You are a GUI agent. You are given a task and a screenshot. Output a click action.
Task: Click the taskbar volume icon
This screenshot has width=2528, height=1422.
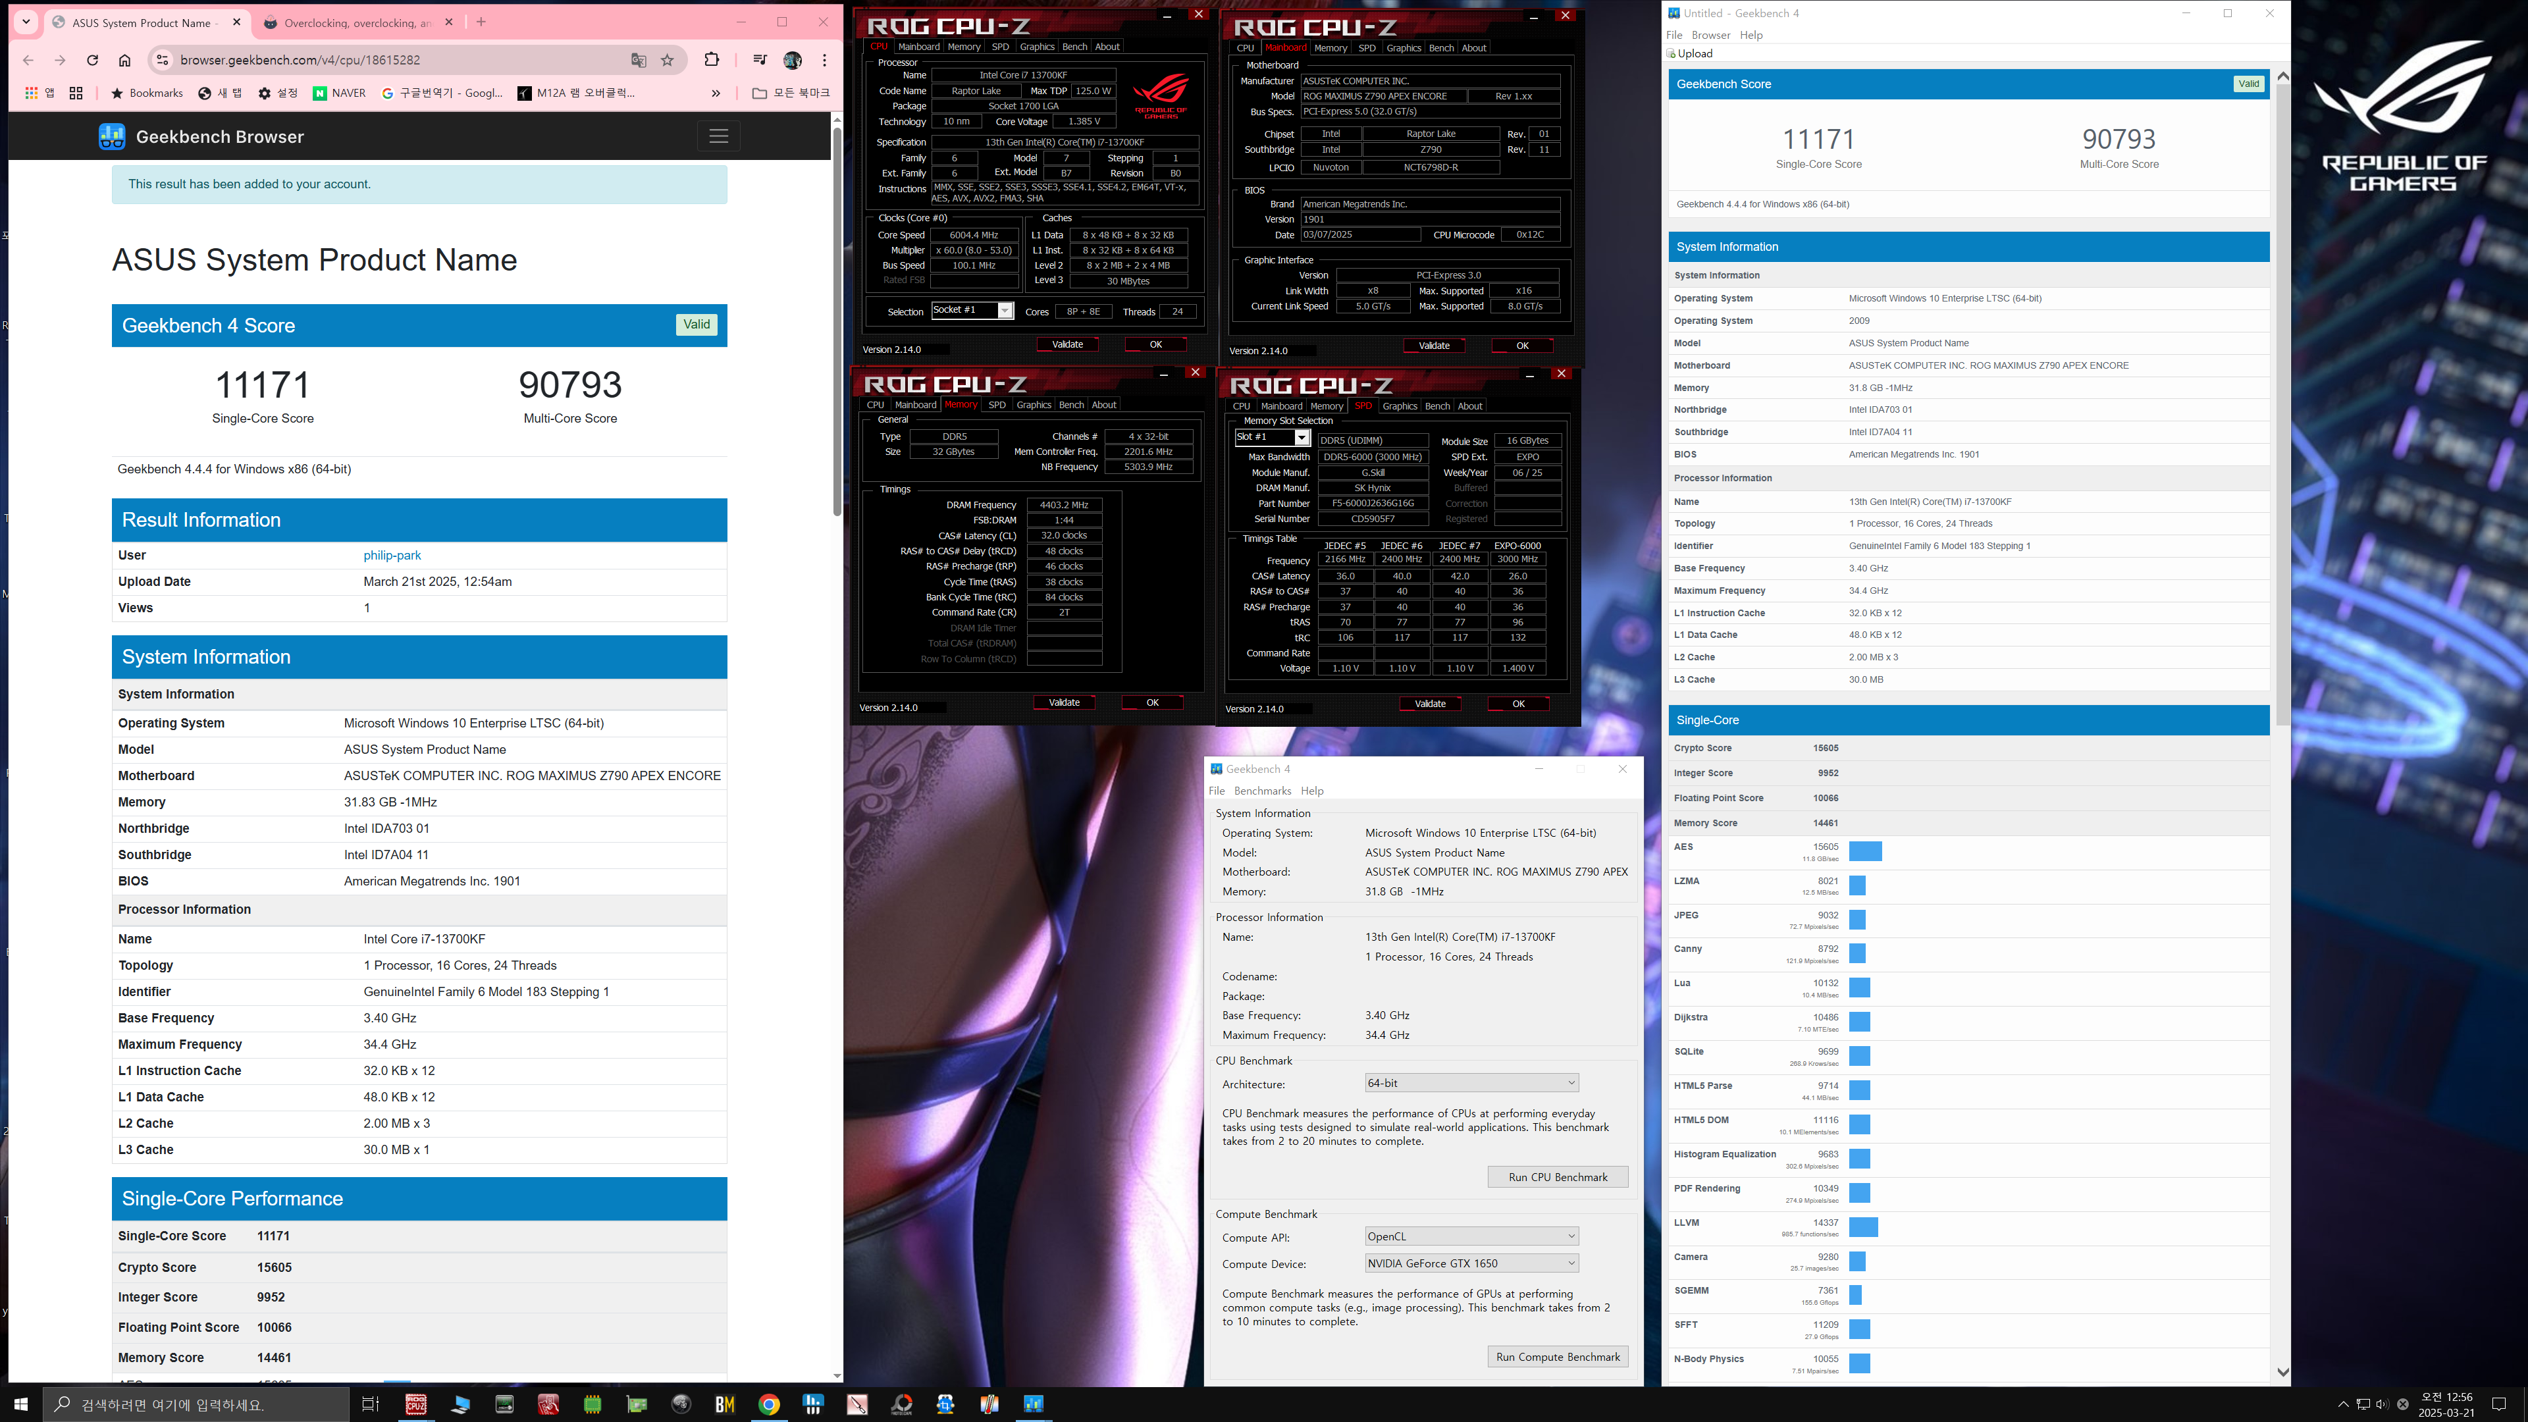click(2382, 1404)
